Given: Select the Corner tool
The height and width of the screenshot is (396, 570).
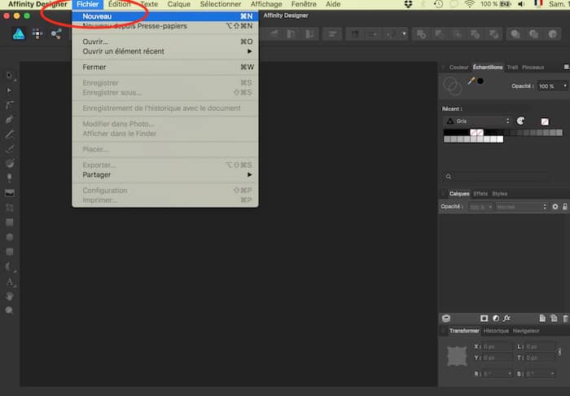Looking at the screenshot, I should click(10, 105).
